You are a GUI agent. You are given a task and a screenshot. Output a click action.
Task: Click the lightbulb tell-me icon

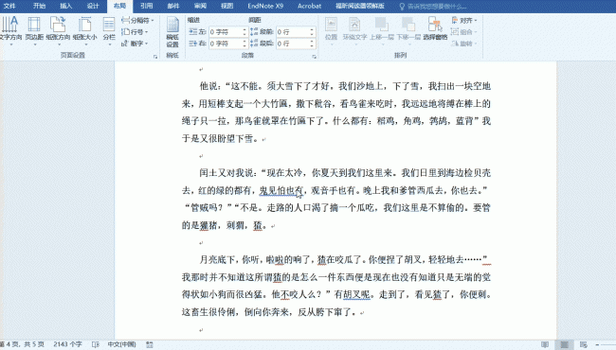402,7
